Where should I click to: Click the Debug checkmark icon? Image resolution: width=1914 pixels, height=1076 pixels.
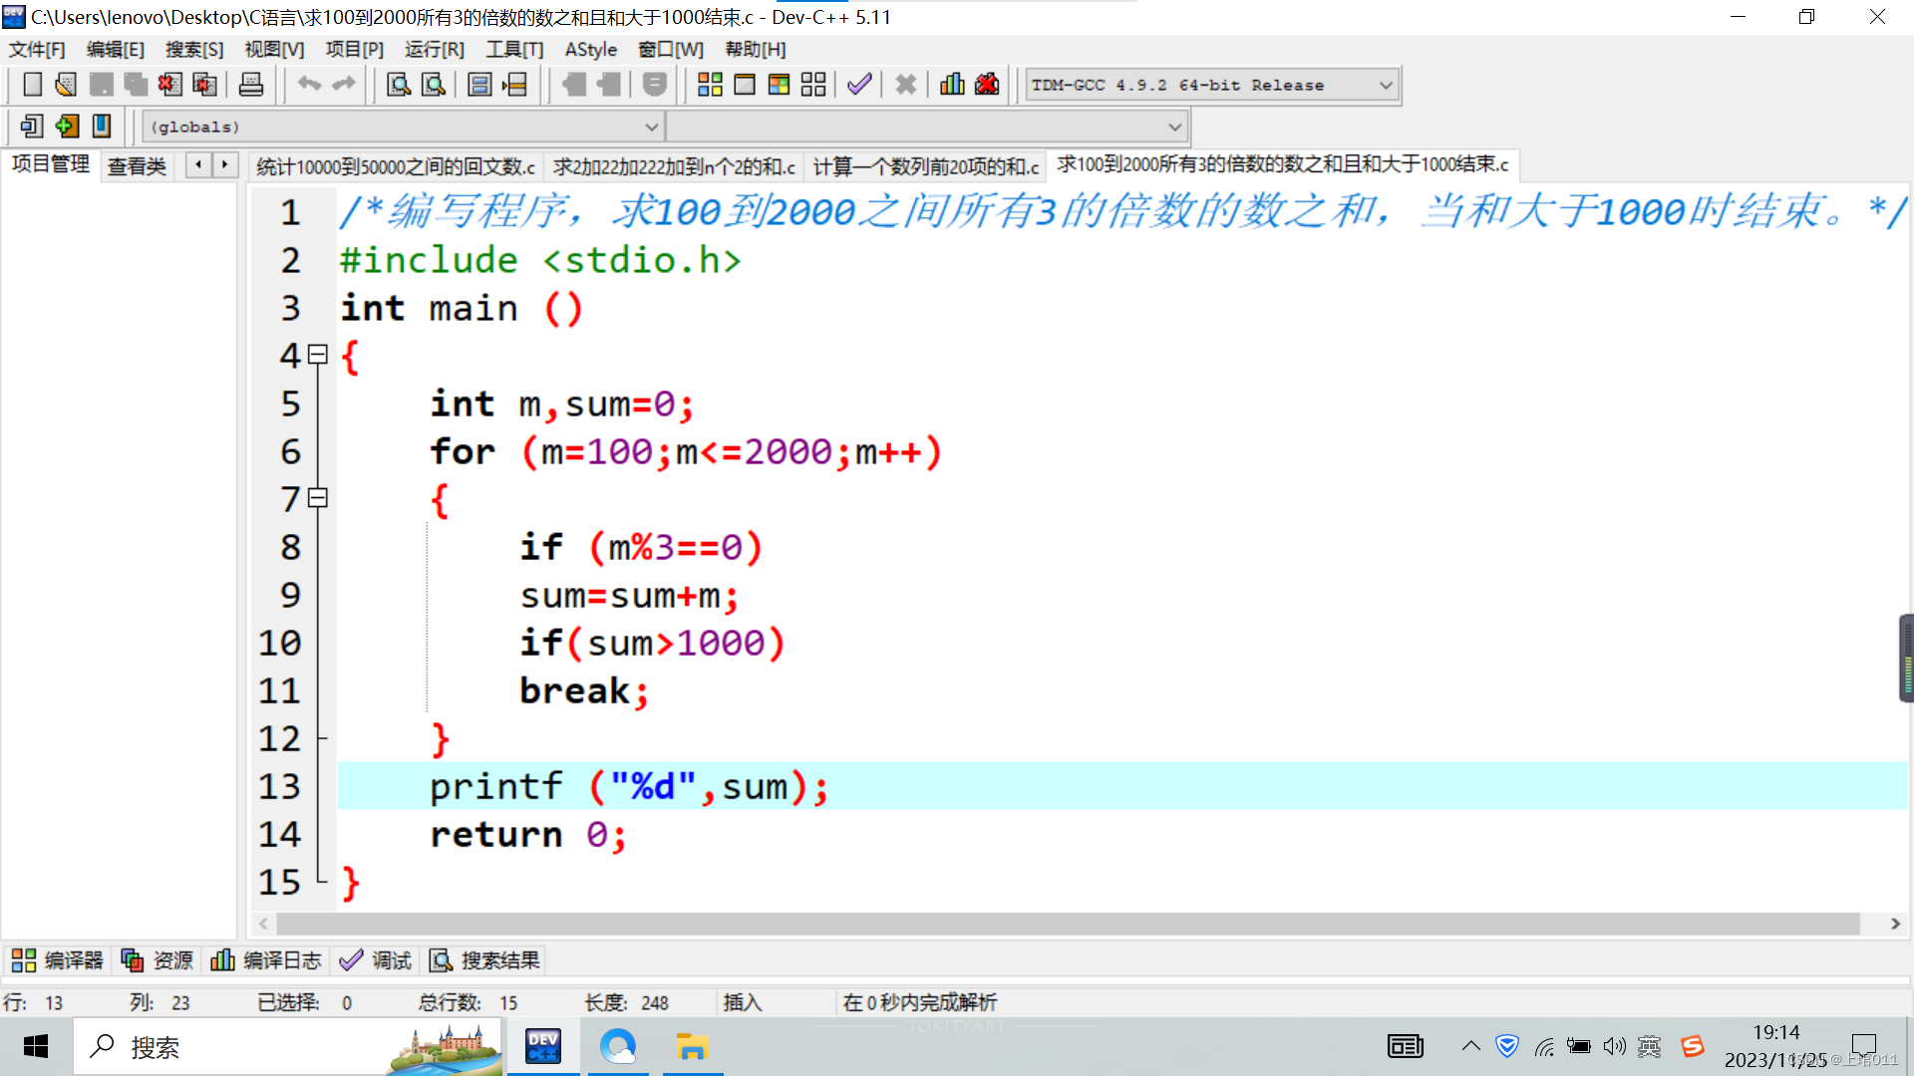[859, 85]
